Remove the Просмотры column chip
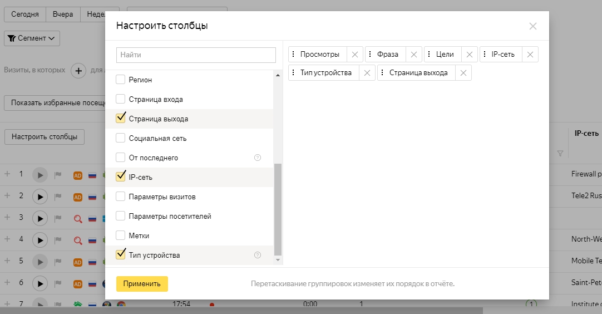Screen dimensions: 602x314 tap(355, 55)
